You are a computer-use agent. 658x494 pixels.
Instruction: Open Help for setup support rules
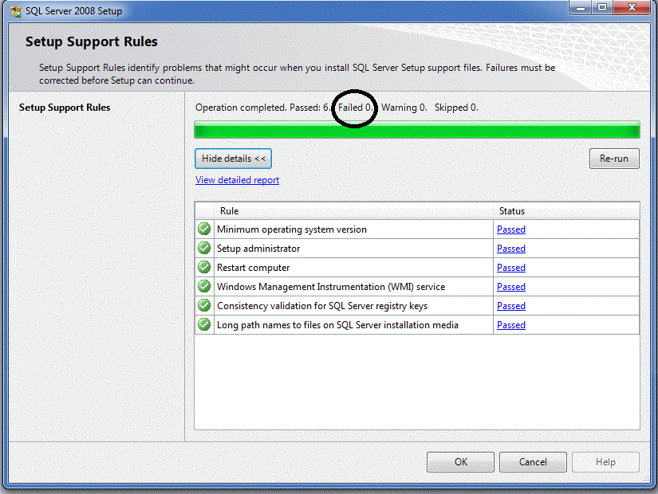605,461
